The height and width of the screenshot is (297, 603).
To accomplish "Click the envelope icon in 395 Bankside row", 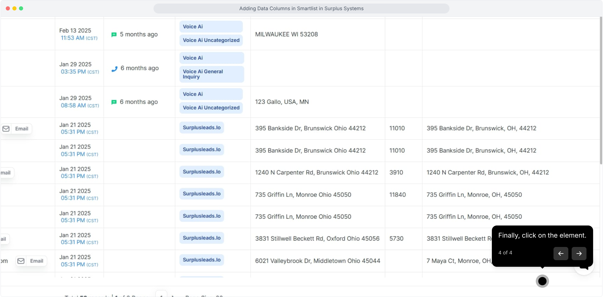I will point(6,129).
